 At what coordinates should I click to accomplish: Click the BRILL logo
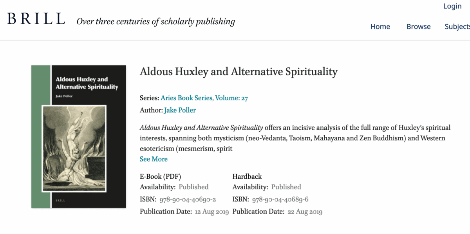pos(36,18)
